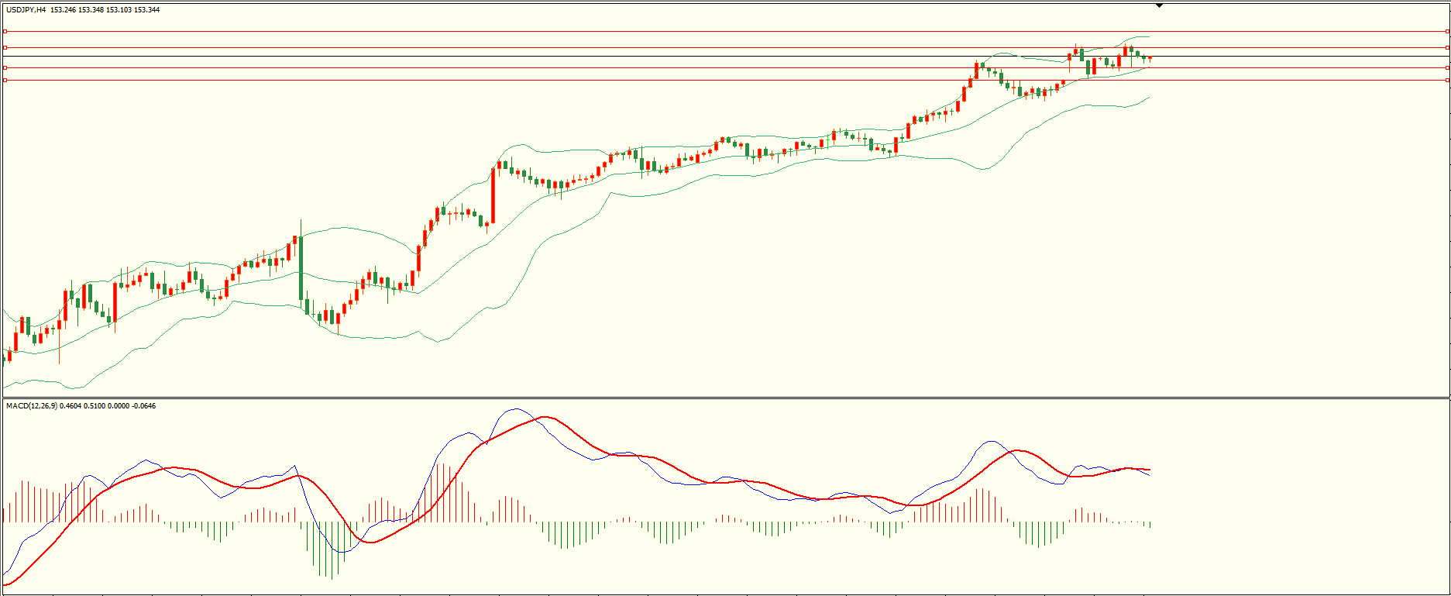The image size is (1451, 596).
Task: Select lower Bollinger band at its right end
Action: [1149, 97]
